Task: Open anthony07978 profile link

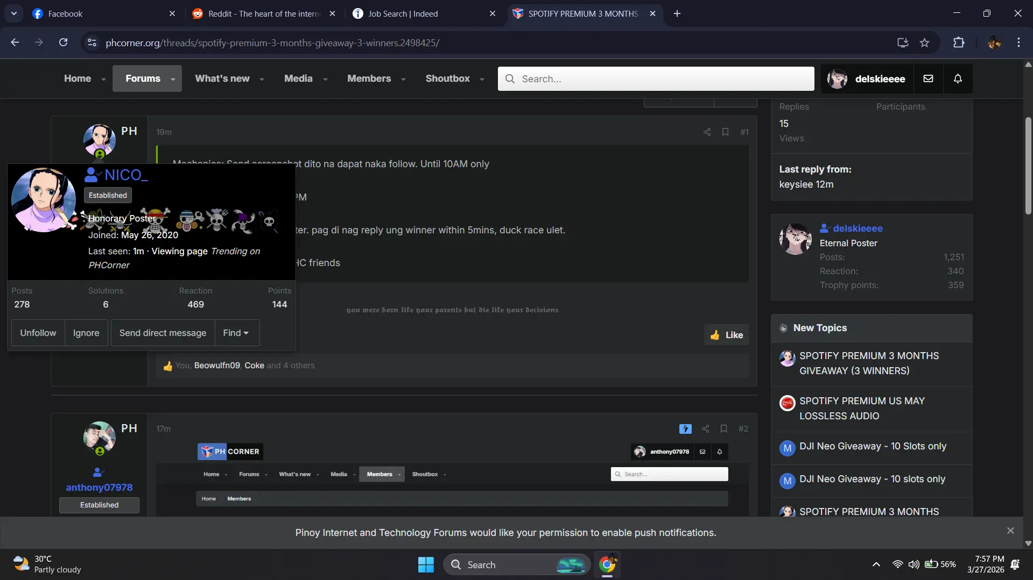Action: tap(99, 488)
